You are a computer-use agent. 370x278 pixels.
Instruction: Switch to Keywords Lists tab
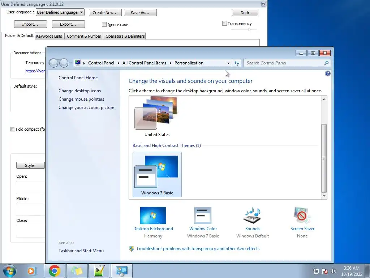(49, 36)
